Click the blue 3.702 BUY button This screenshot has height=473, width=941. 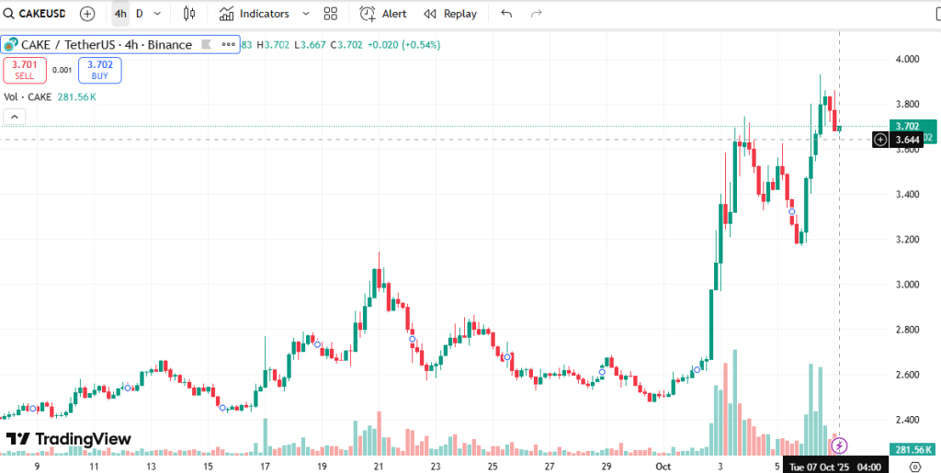pyautogui.click(x=99, y=70)
